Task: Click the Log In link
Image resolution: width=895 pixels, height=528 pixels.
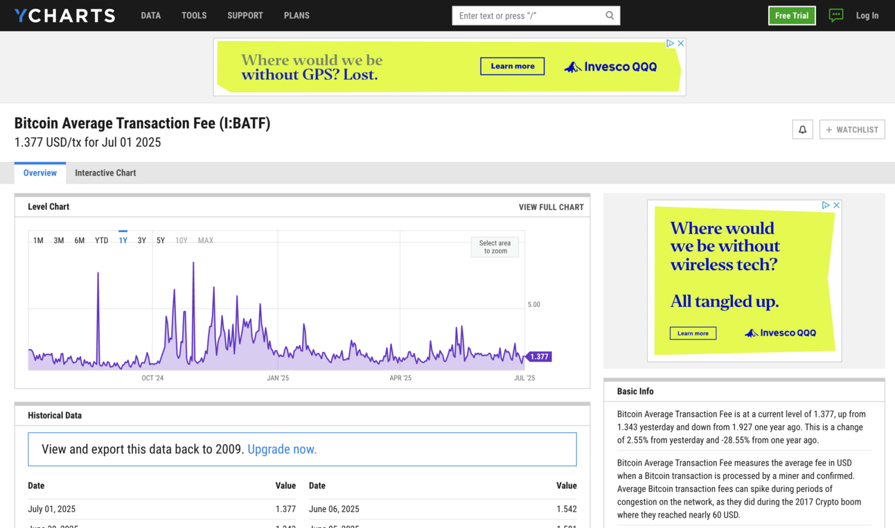Action: 867,15
